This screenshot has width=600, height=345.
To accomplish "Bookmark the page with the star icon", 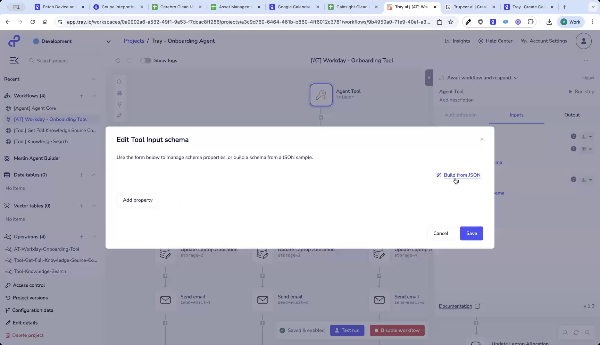I will pyautogui.click(x=450, y=22).
